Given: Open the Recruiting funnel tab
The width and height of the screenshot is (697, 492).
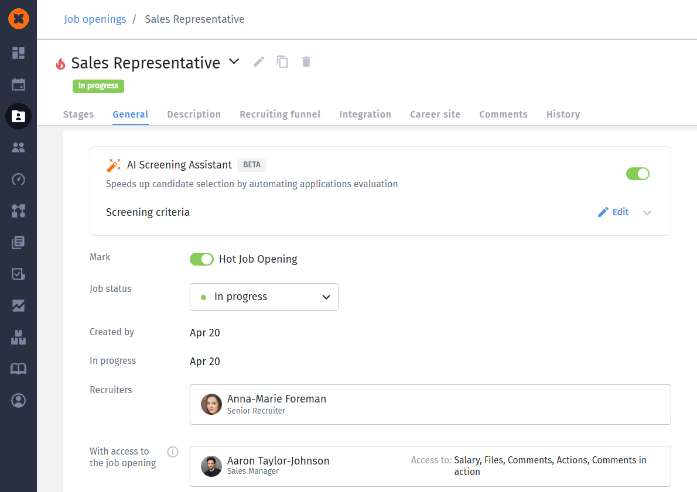Looking at the screenshot, I should tap(280, 115).
